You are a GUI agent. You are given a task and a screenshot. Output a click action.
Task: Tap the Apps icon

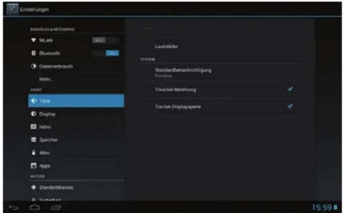click(33, 165)
